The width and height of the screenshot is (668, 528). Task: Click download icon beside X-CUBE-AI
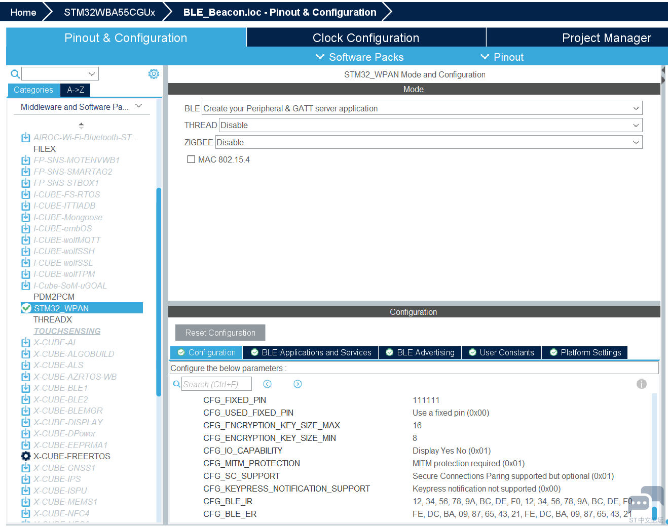click(x=26, y=342)
